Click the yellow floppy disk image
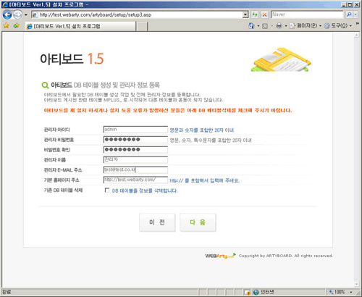 (x=281, y=59)
